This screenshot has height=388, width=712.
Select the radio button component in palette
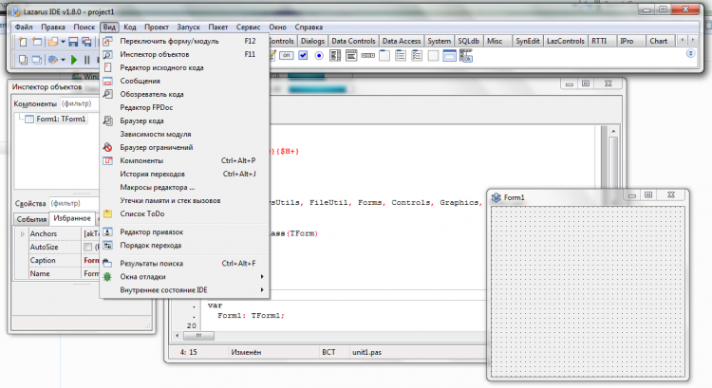coord(319,56)
